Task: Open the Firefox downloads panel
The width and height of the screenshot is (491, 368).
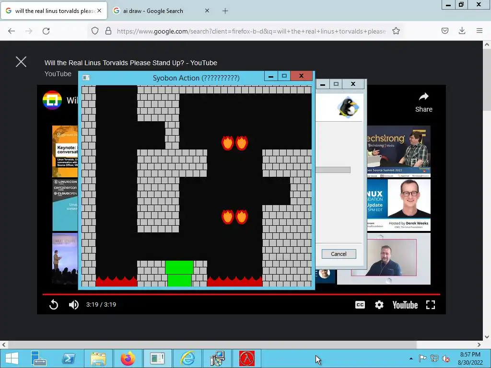Action: (462, 31)
